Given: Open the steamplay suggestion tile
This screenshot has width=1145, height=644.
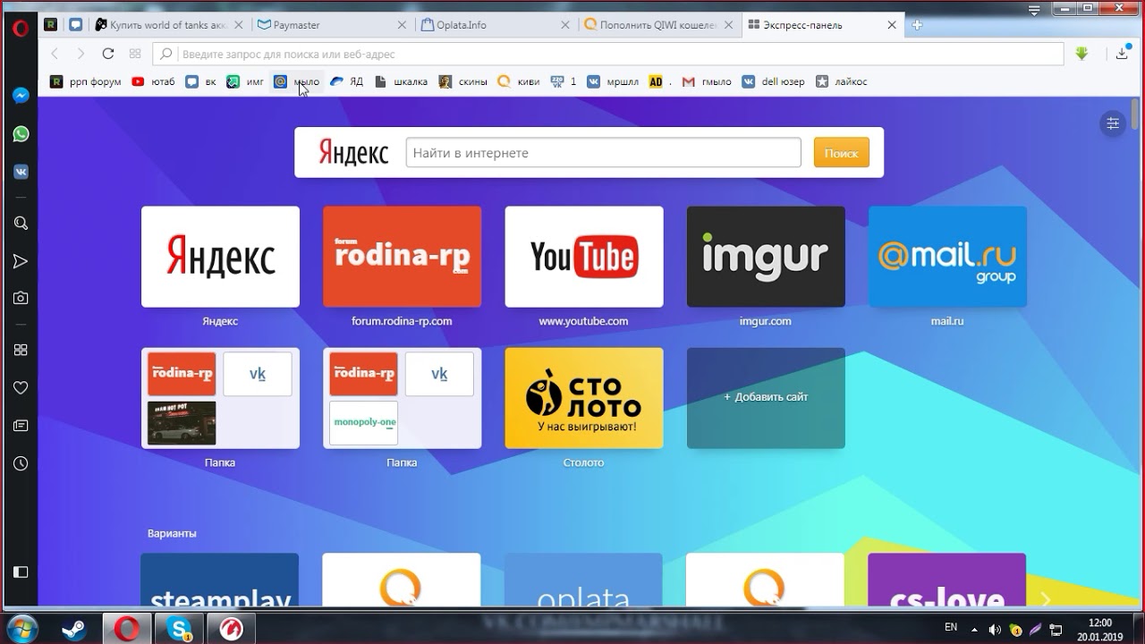Looking at the screenshot, I should [x=220, y=580].
